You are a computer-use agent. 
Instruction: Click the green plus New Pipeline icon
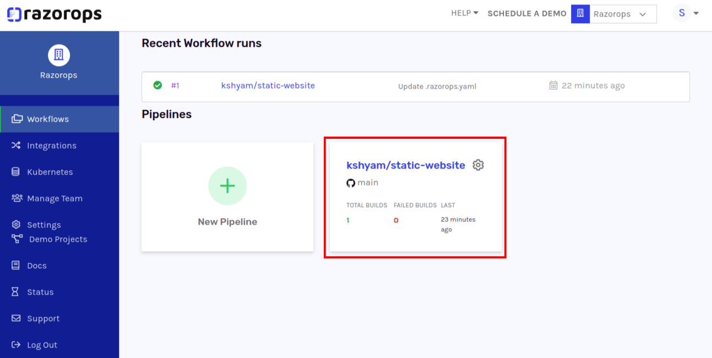pyautogui.click(x=227, y=186)
